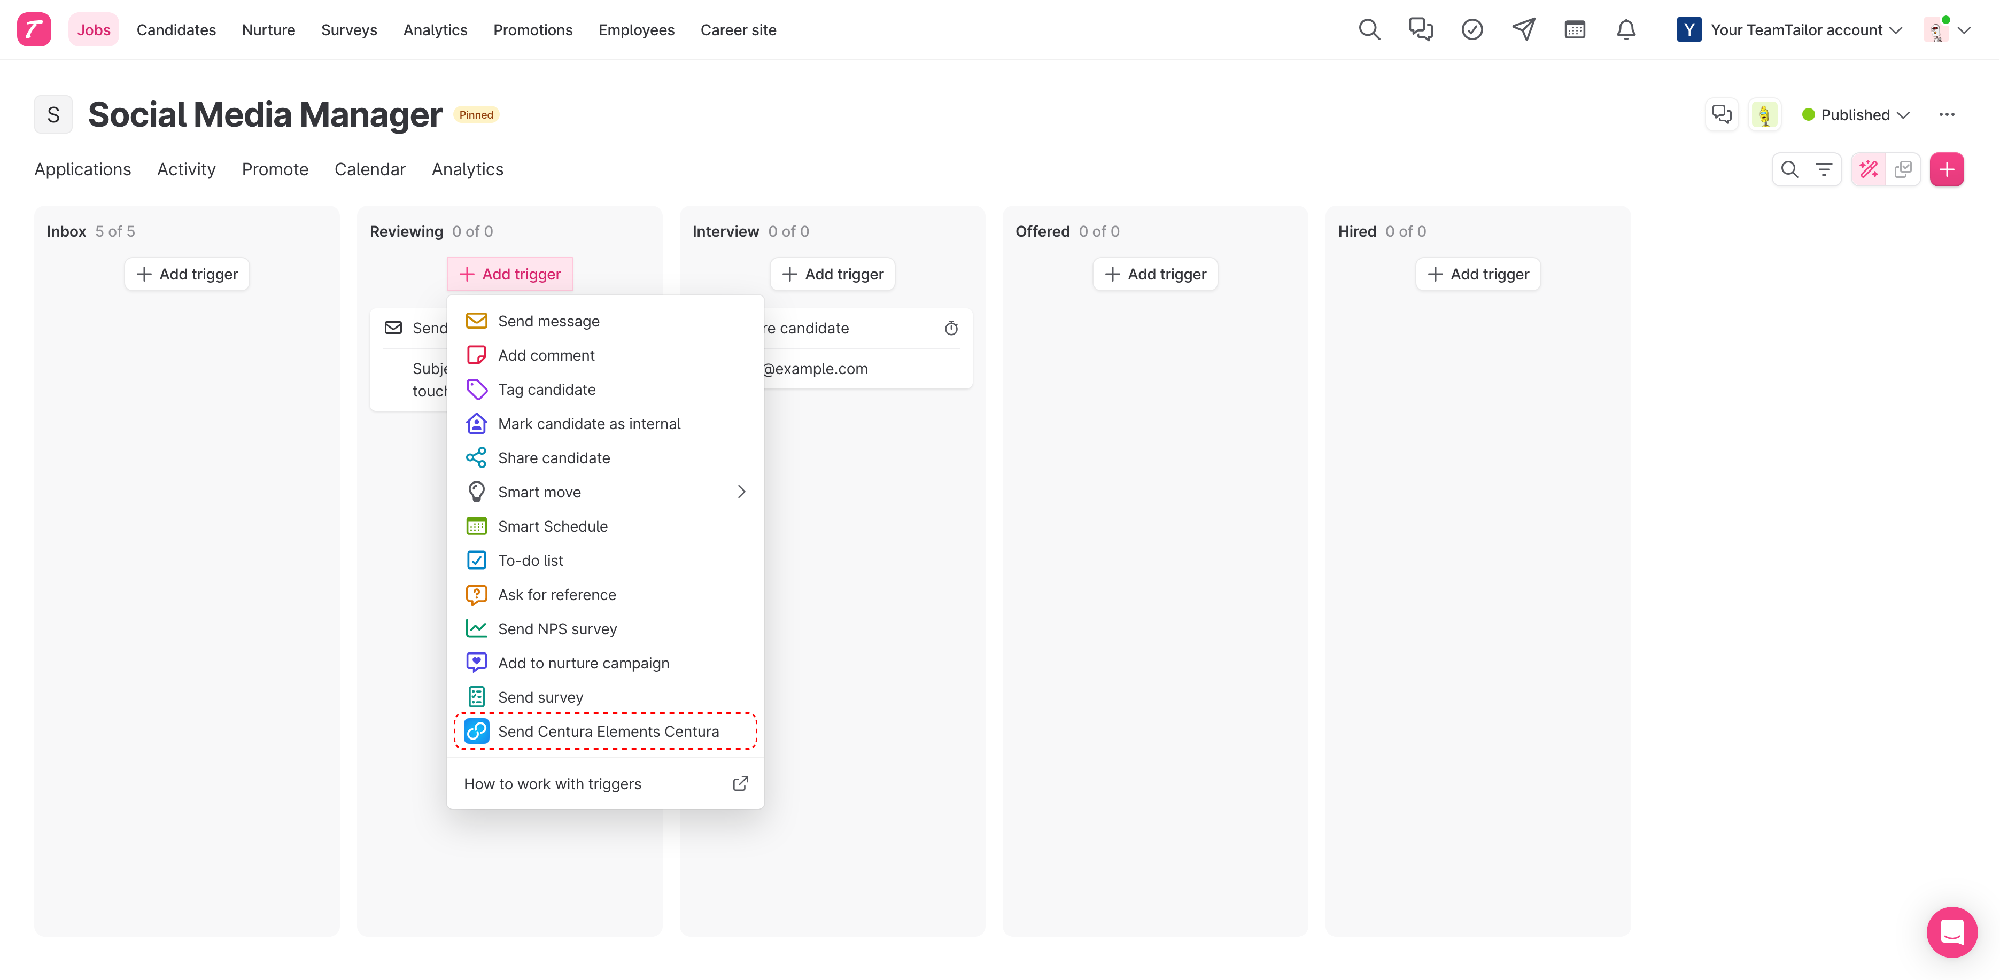
Task: Expand Your TeamTailor account dropdown
Action: coord(1789,29)
